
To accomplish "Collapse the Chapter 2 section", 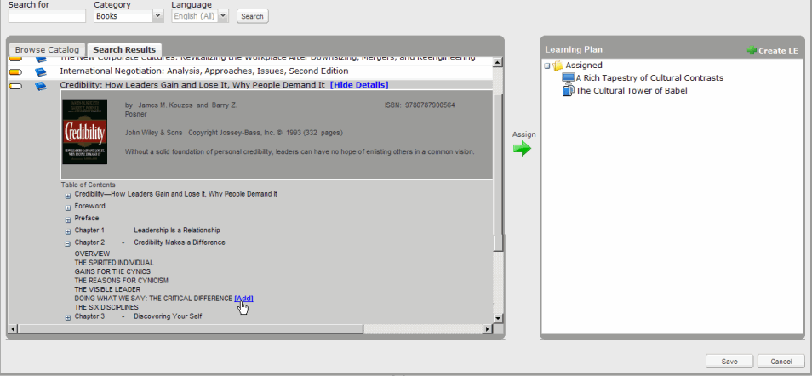I will tap(67, 243).
